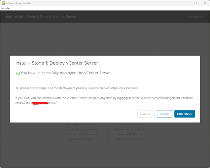Click the header title 'Install - Stage 1'

tap(45, 16)
